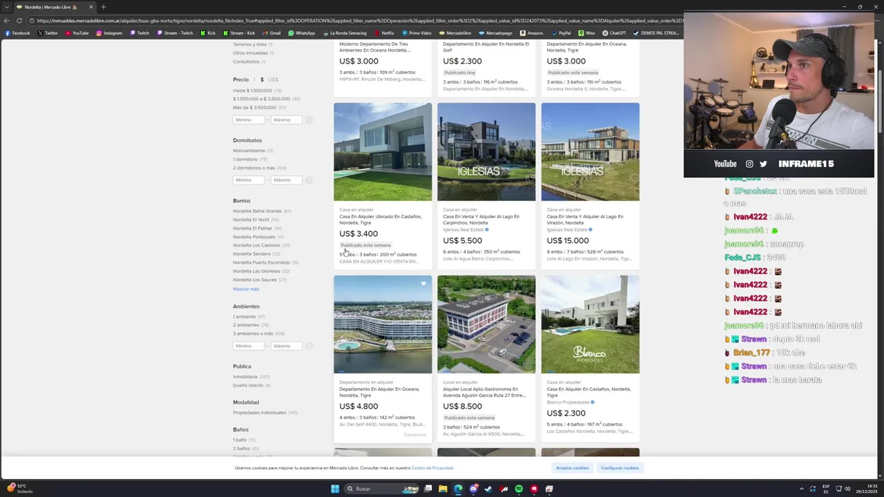Filter by Más de $ 3.500.000

pos(254,108)
